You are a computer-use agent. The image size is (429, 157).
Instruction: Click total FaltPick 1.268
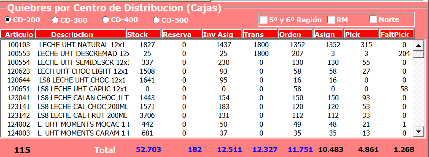pyautogui.click(x=404, y=149)
